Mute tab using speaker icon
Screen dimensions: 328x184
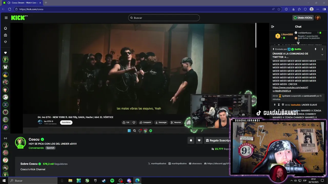(9, 3)
